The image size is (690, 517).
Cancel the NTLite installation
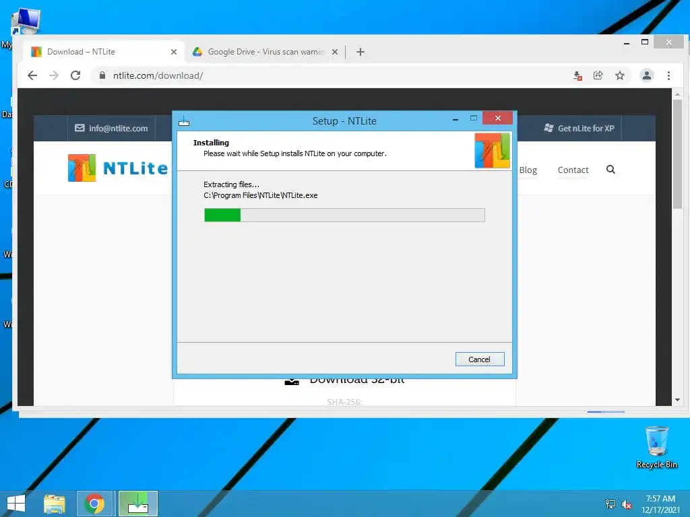480,359
